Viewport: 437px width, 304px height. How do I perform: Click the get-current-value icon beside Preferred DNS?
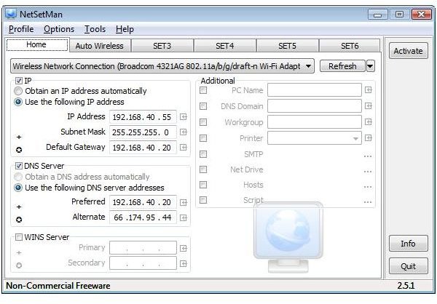click(183, 202)
